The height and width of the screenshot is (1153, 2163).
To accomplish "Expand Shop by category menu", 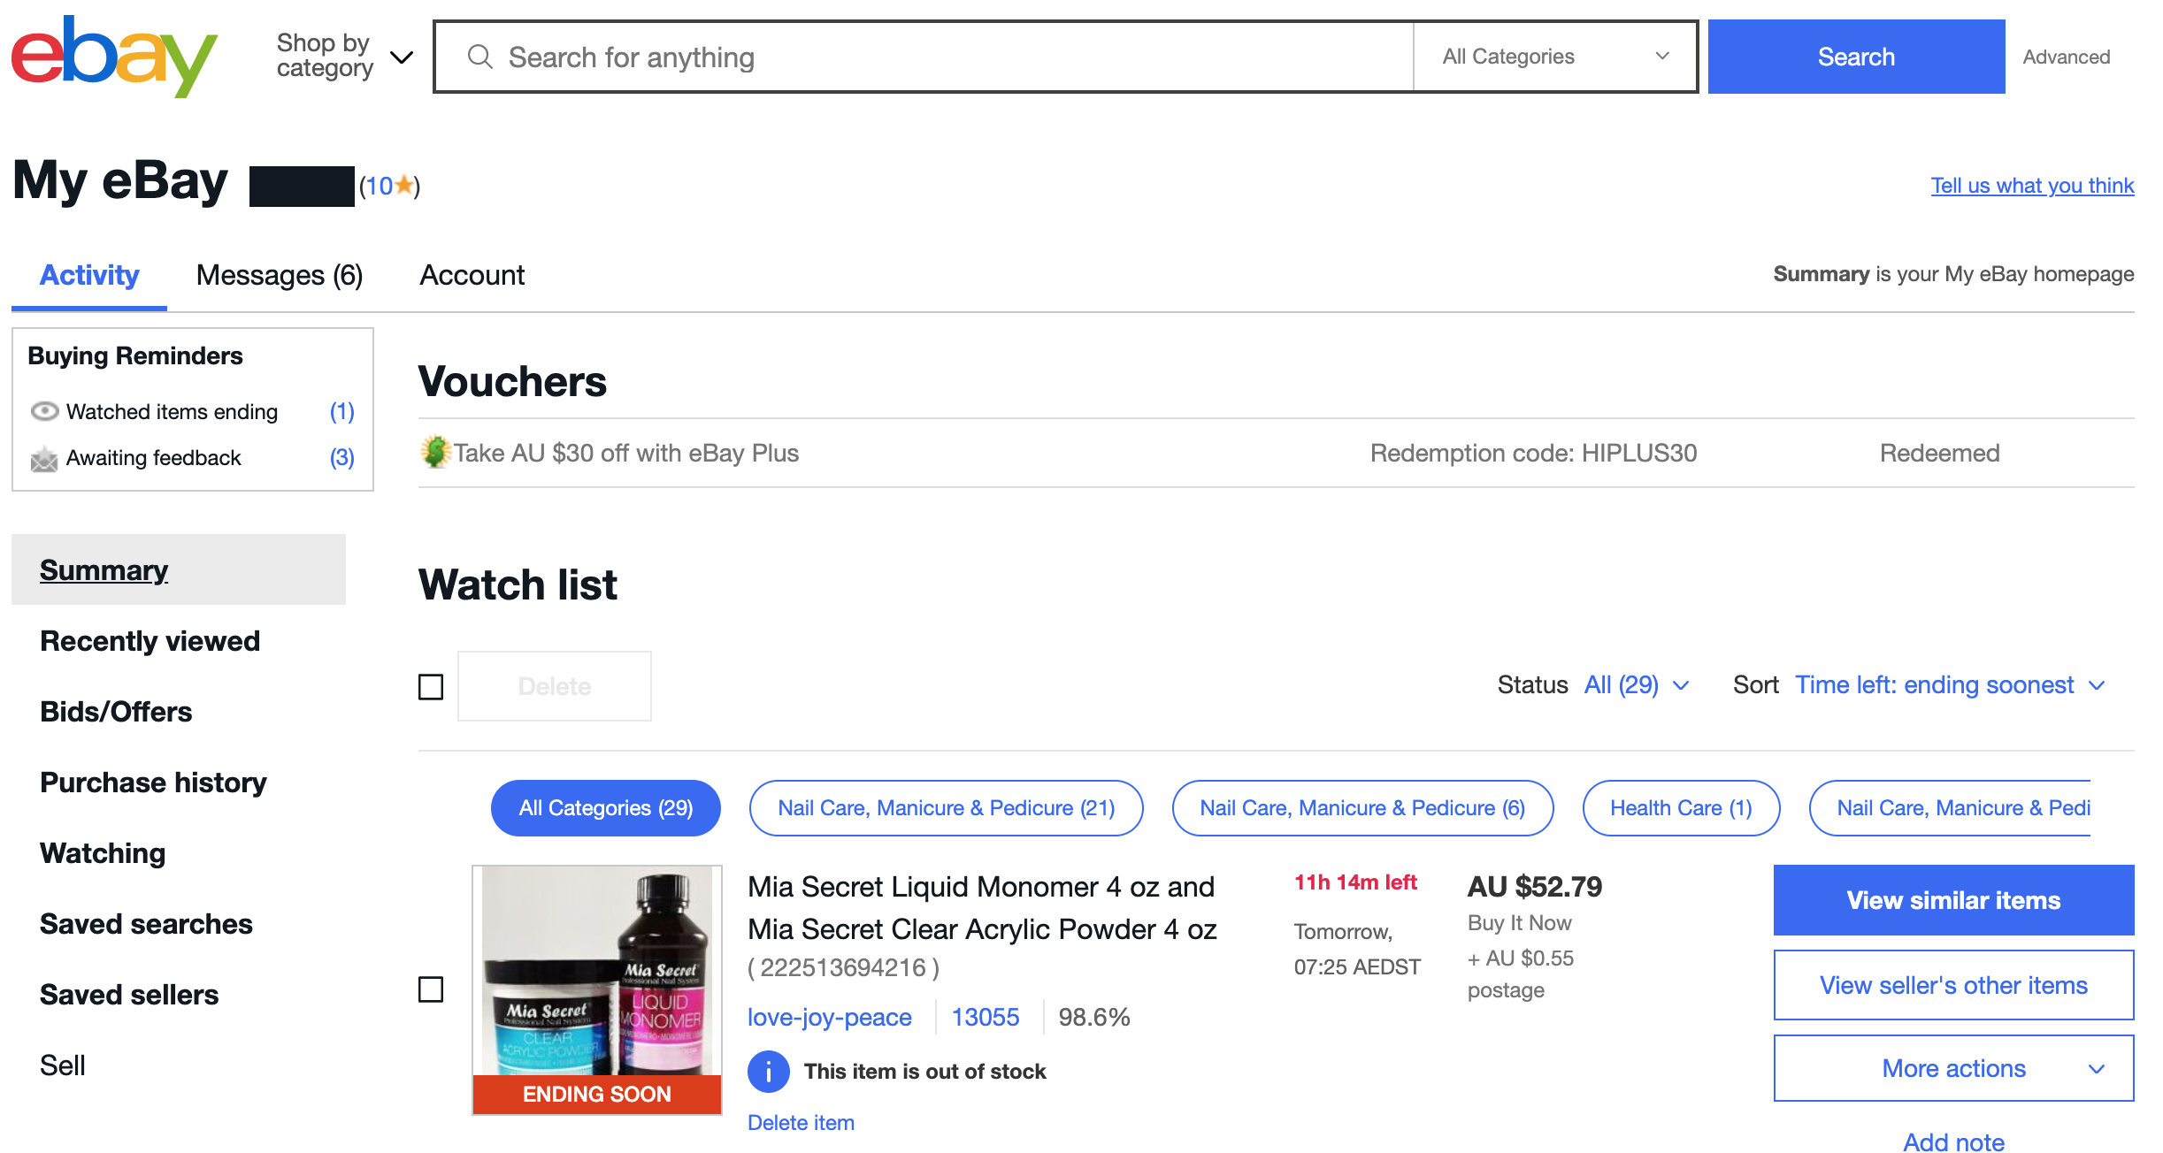I will [x=343, y=56].
